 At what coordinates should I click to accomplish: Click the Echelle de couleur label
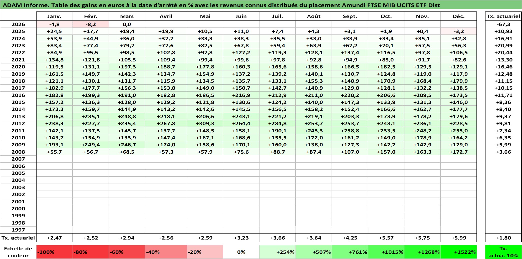(x=18, y=252)
